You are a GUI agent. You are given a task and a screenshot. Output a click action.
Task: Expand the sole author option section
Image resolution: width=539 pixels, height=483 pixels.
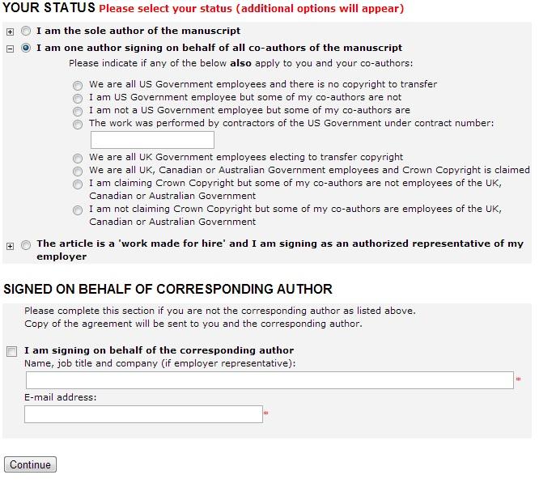coord(11,32)
